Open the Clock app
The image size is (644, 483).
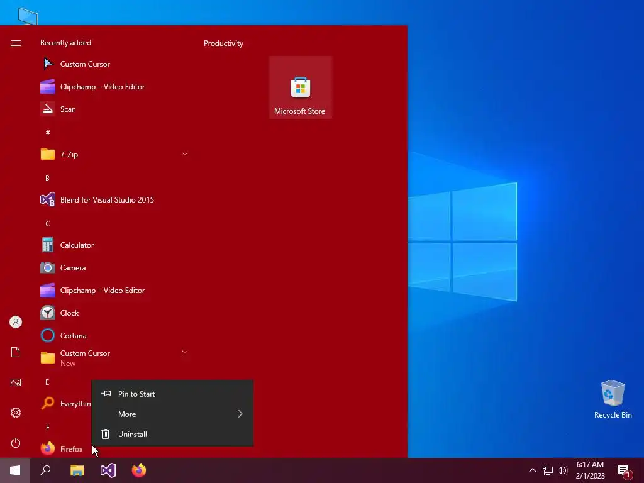point(114,313)
